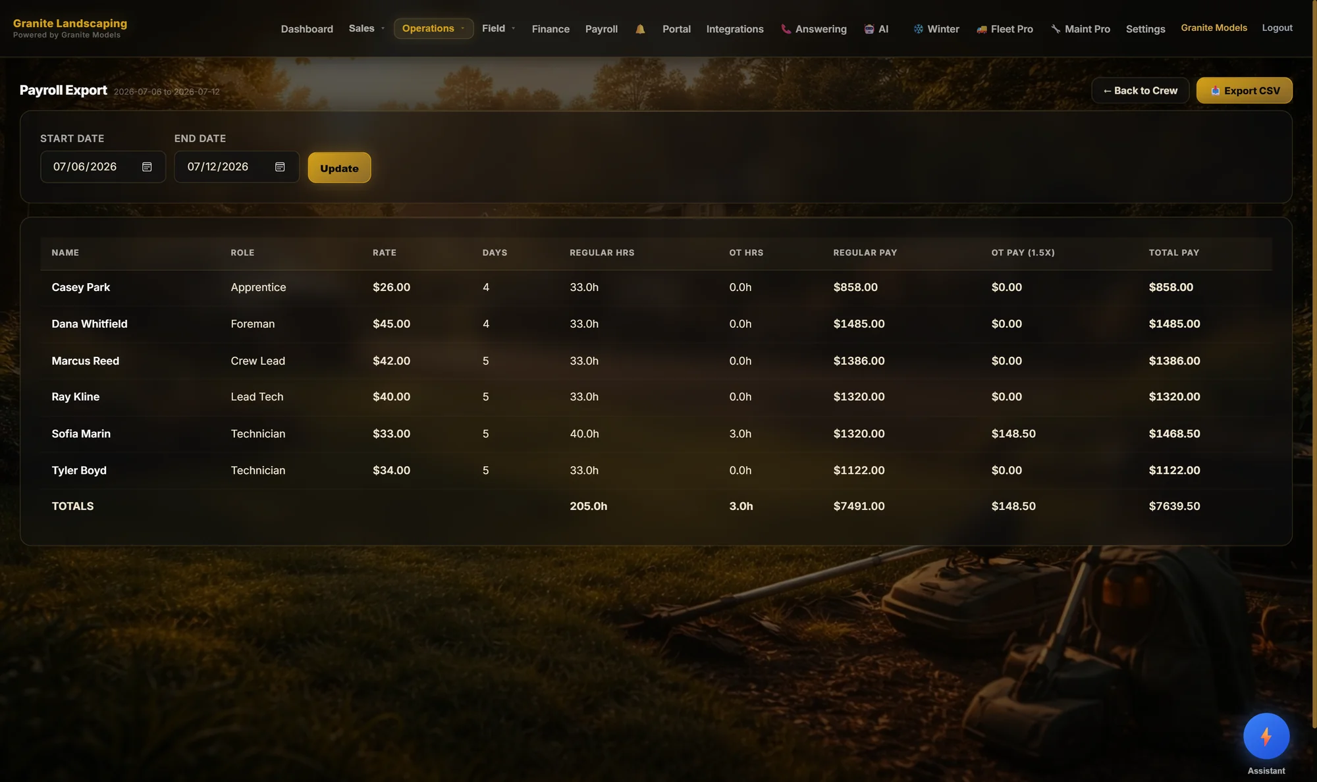Image resolution: width=1317 pixels, height=782 pixels.
Task: Click the robot icon beside AI
Action: (869, 29)
